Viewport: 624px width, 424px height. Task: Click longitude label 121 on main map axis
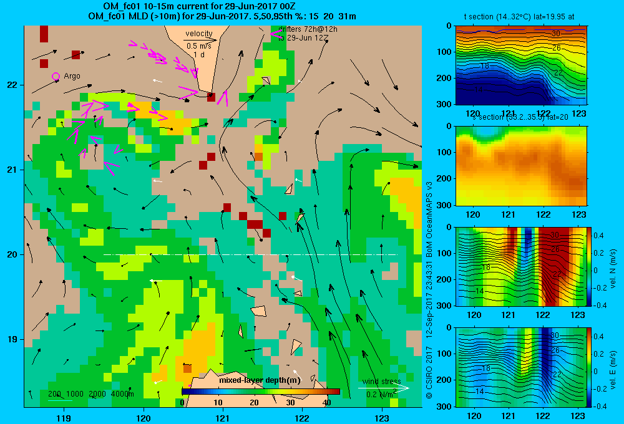tap(223, 418)
